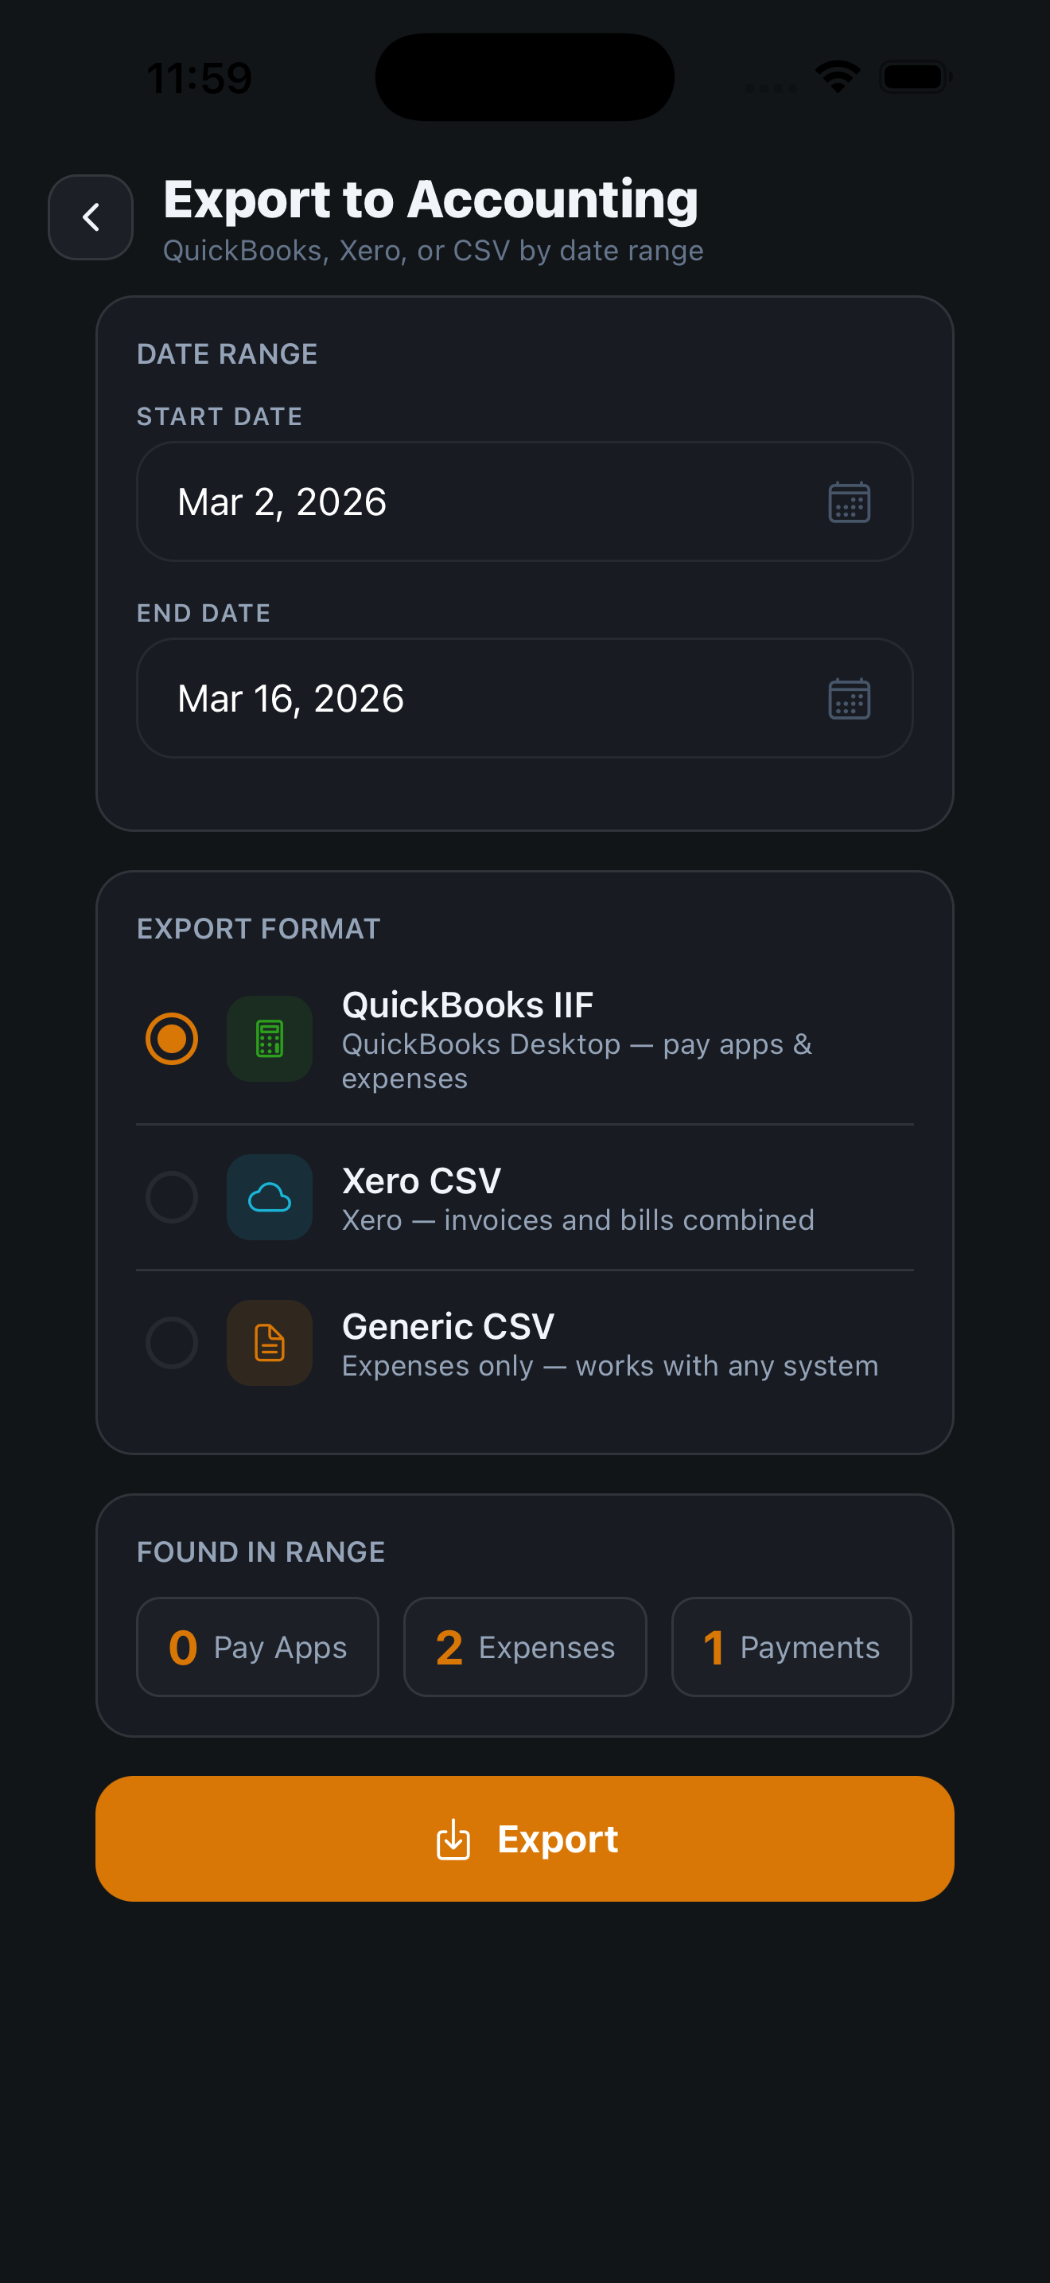
Task: Select the Xero CSV radio button
Action: pyautogui.click(x=172, y=1197)
